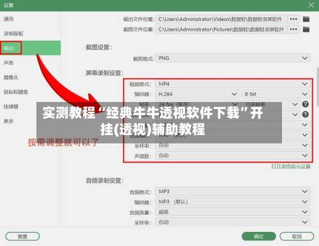Click the 视频格式 label text
Image resolution: width=319 pixels, height=246 pixels.
[x=140, y=84]
